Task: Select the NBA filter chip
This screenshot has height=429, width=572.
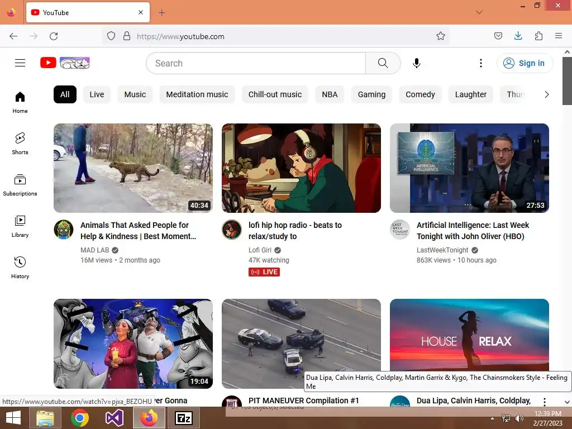Action: [x=330, y=94]
